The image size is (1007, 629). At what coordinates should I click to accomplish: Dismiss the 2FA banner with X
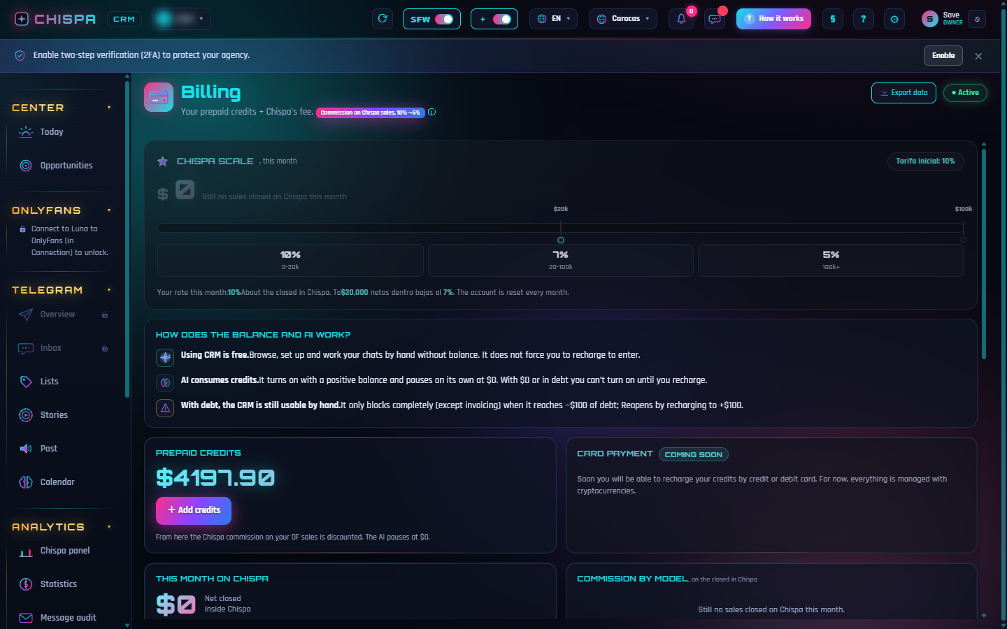point(978,56)
